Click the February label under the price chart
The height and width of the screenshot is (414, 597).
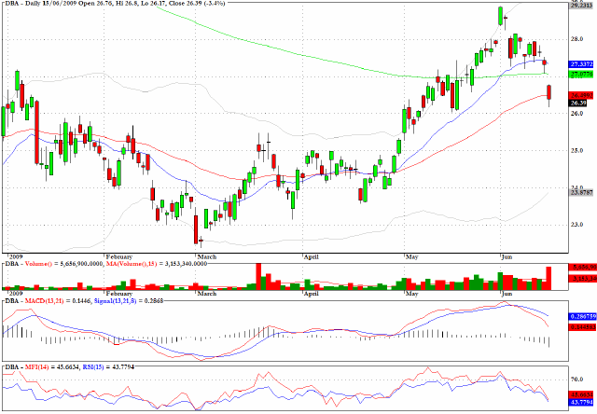pos(119,256)
